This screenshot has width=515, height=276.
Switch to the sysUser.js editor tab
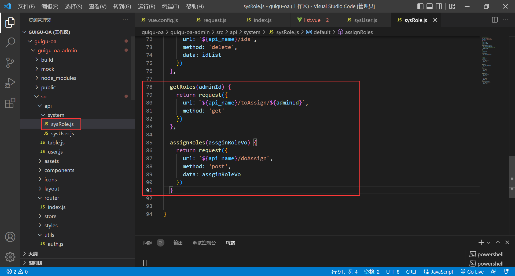pos(365,20)
